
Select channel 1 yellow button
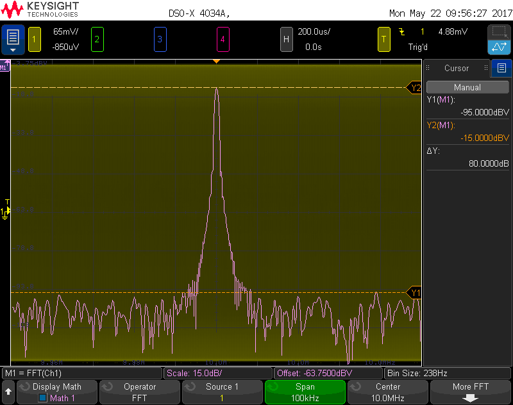pyautogui.click(x=35, y=40)
